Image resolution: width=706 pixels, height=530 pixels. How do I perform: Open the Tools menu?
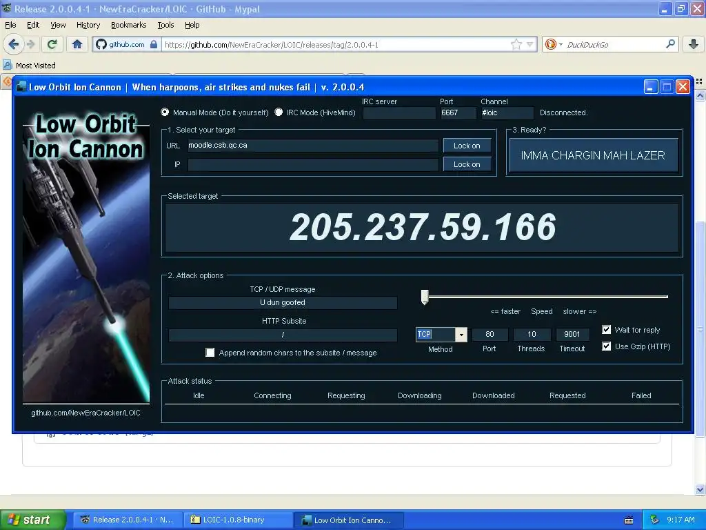tap(165, 25)
